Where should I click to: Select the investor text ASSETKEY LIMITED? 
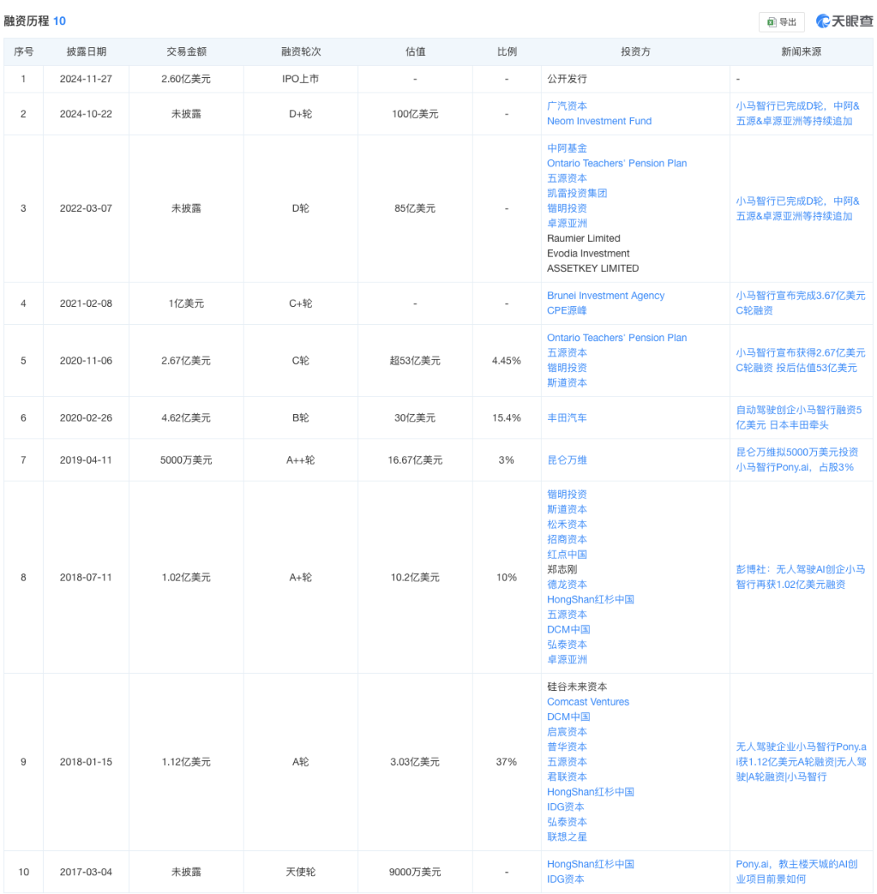593,269
